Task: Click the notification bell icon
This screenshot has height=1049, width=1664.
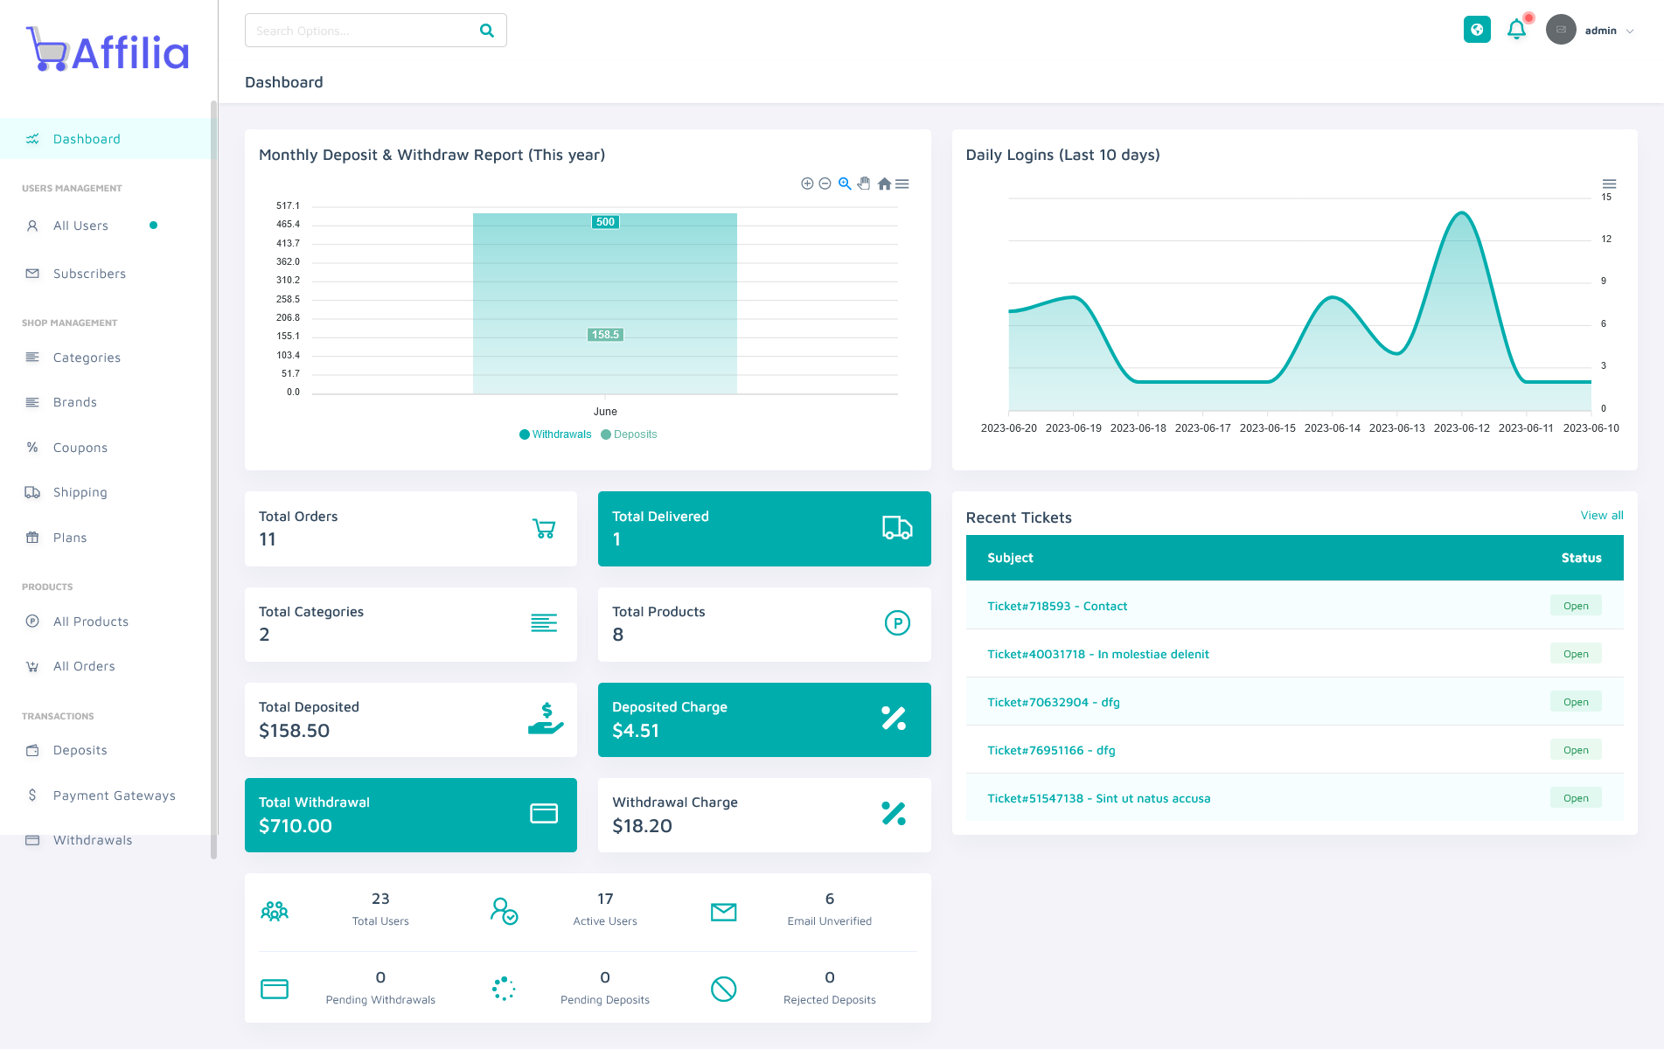Action: point(1516,30)
